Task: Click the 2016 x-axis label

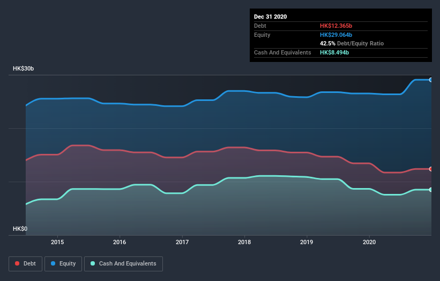Action: pyautogui.click(x=120, y=242)
